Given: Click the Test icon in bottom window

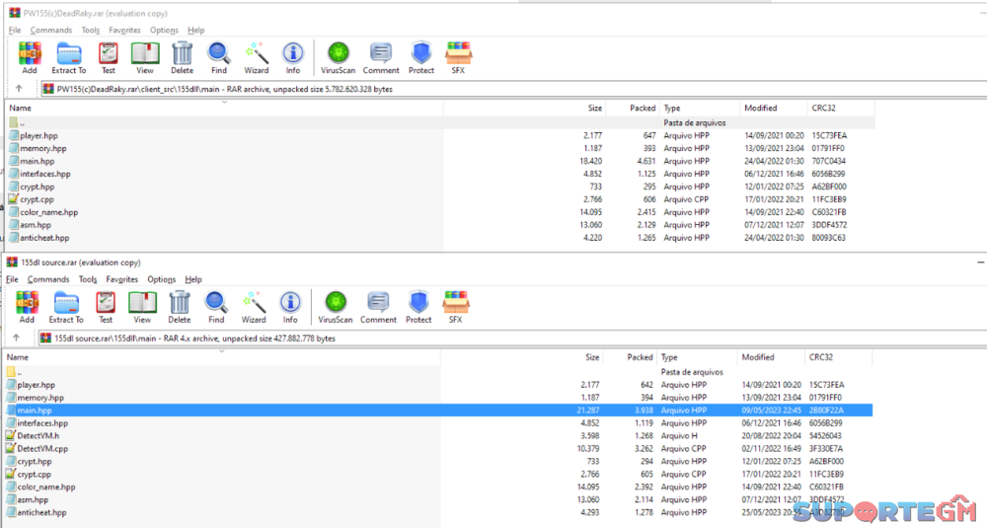Looking at the screenshot, I should [106, 306].
